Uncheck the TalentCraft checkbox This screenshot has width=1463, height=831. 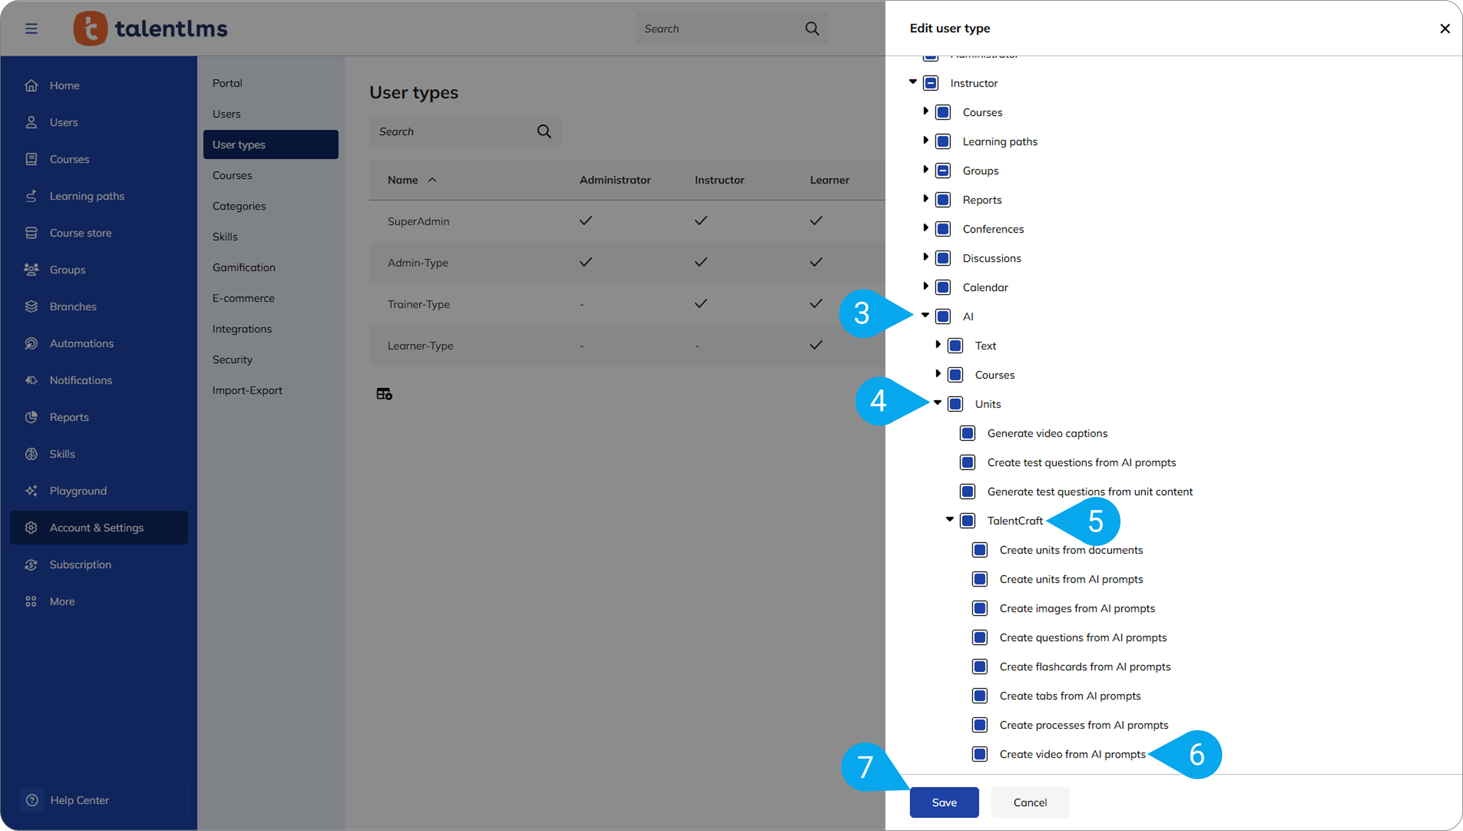point(967,521)
